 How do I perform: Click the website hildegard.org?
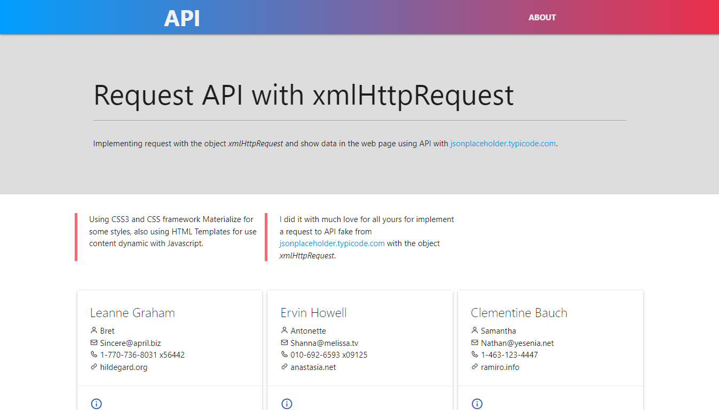pos(124,367)
